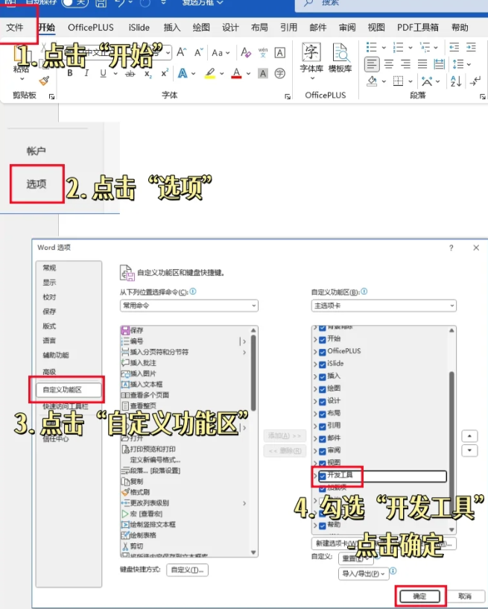This screenshot has width=488, height=609.
Task: Check the 开发工具 checkbox
Action: pyautogui.click(x=322, y=475)
